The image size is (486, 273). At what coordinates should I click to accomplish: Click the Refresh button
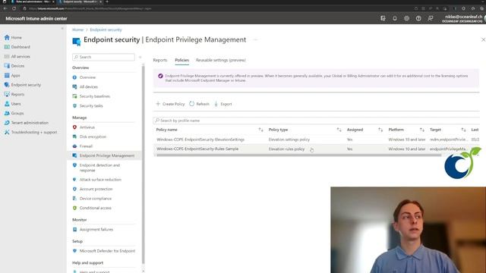click(199, 104)
